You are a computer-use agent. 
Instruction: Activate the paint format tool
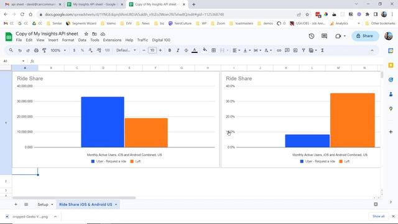tap(44, 50)
